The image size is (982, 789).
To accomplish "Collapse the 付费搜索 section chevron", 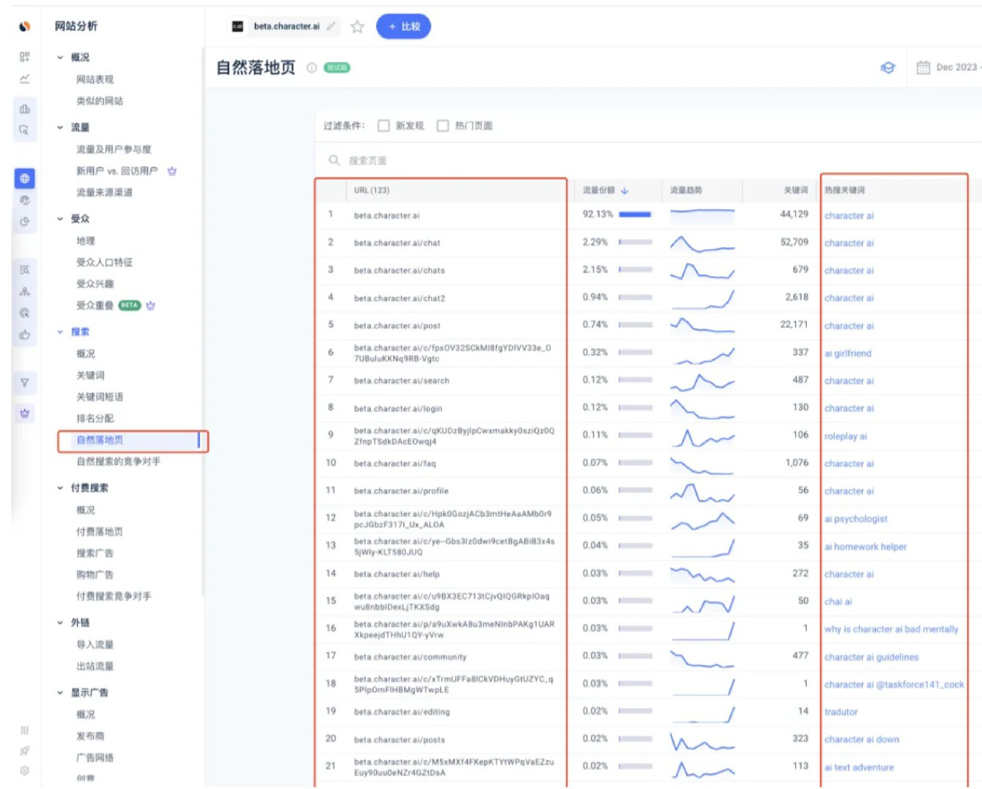I will pos(60,488).
